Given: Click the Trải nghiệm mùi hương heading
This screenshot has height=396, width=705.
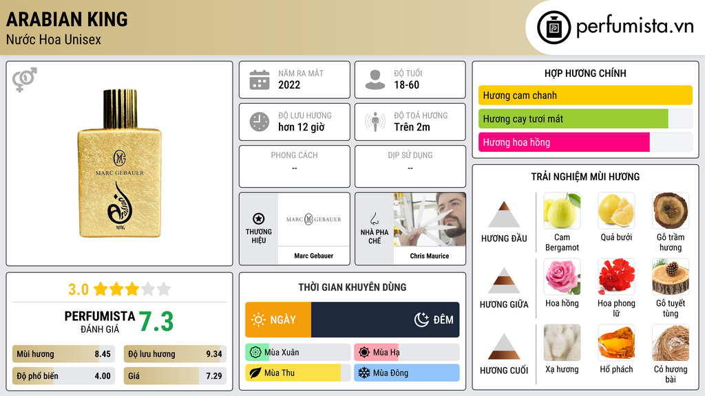Looking at the screenshot, I should 585,177.
